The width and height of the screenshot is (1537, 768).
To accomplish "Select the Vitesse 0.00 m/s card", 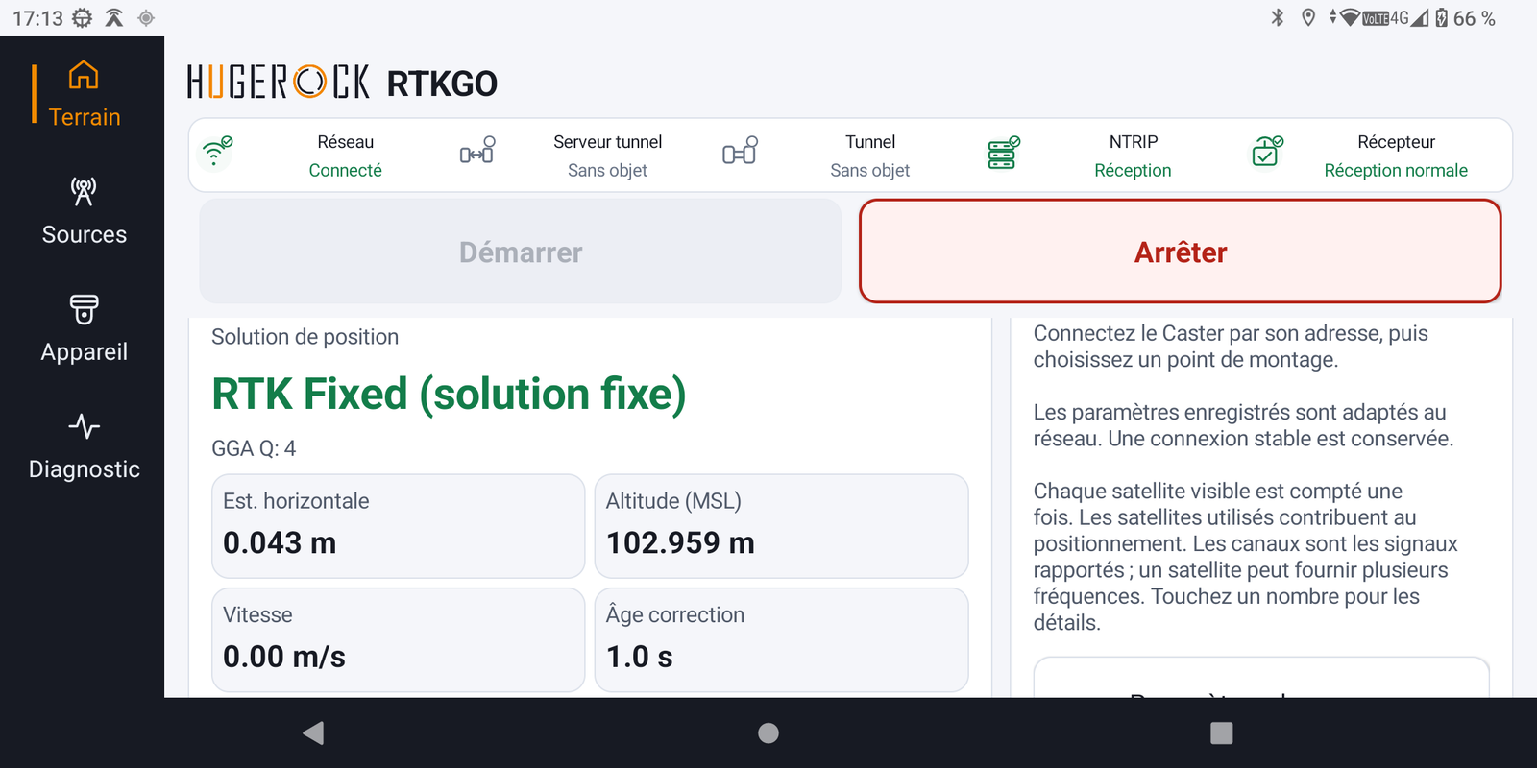I will point(398,639).
